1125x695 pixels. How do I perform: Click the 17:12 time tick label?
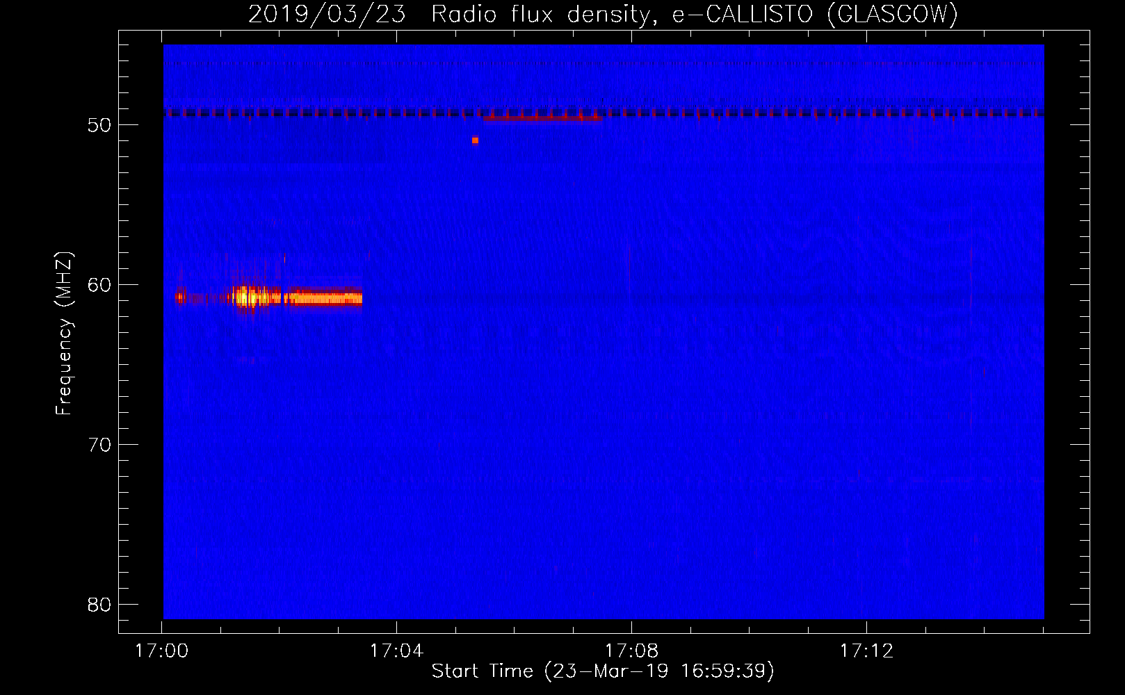coord(866,651)
